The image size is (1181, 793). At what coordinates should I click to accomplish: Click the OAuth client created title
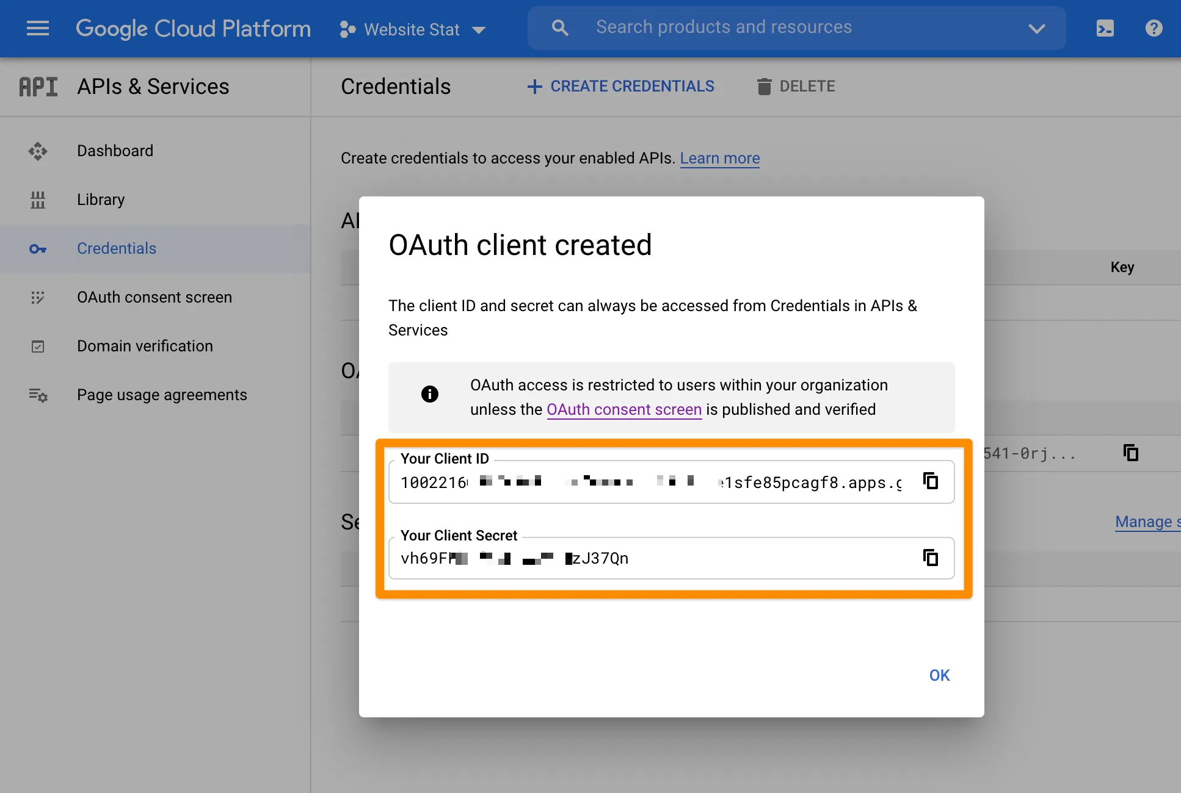520,245
